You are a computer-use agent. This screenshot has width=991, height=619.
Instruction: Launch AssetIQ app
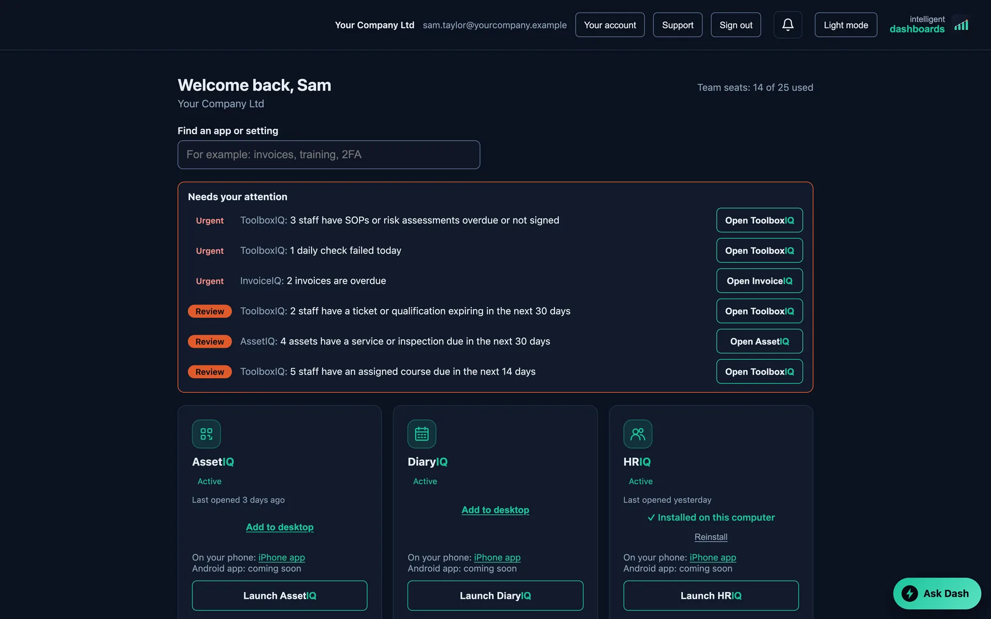tap(280, 595)
